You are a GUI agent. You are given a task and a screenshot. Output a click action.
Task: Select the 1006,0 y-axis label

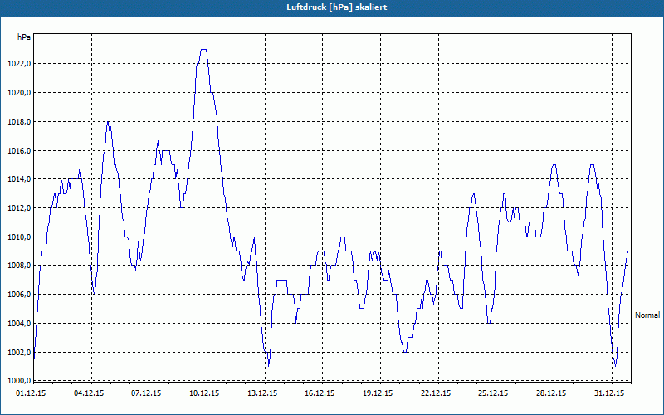18,295
